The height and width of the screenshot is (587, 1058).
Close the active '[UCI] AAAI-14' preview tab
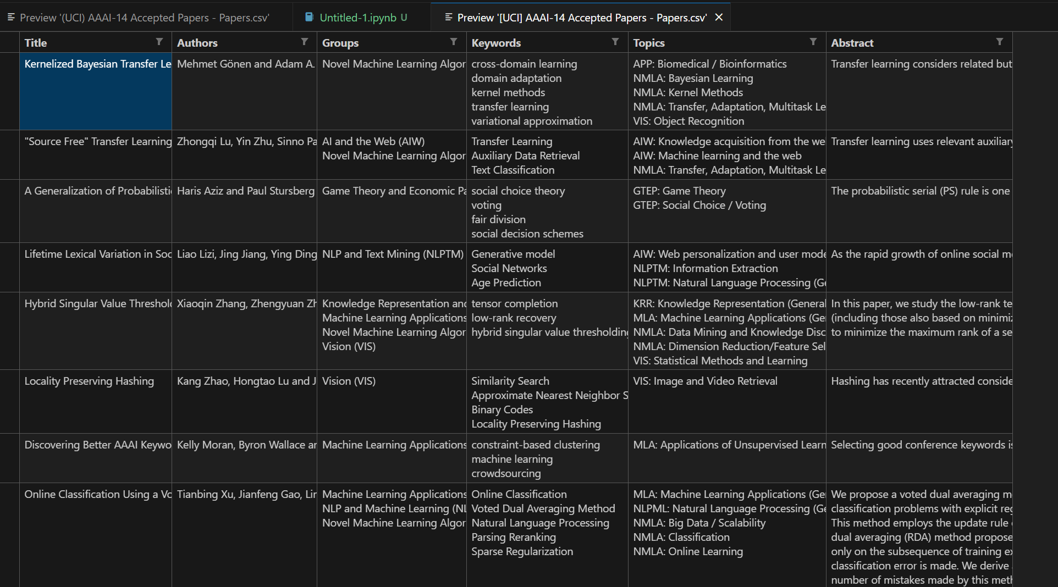click(x=719, y=18)
